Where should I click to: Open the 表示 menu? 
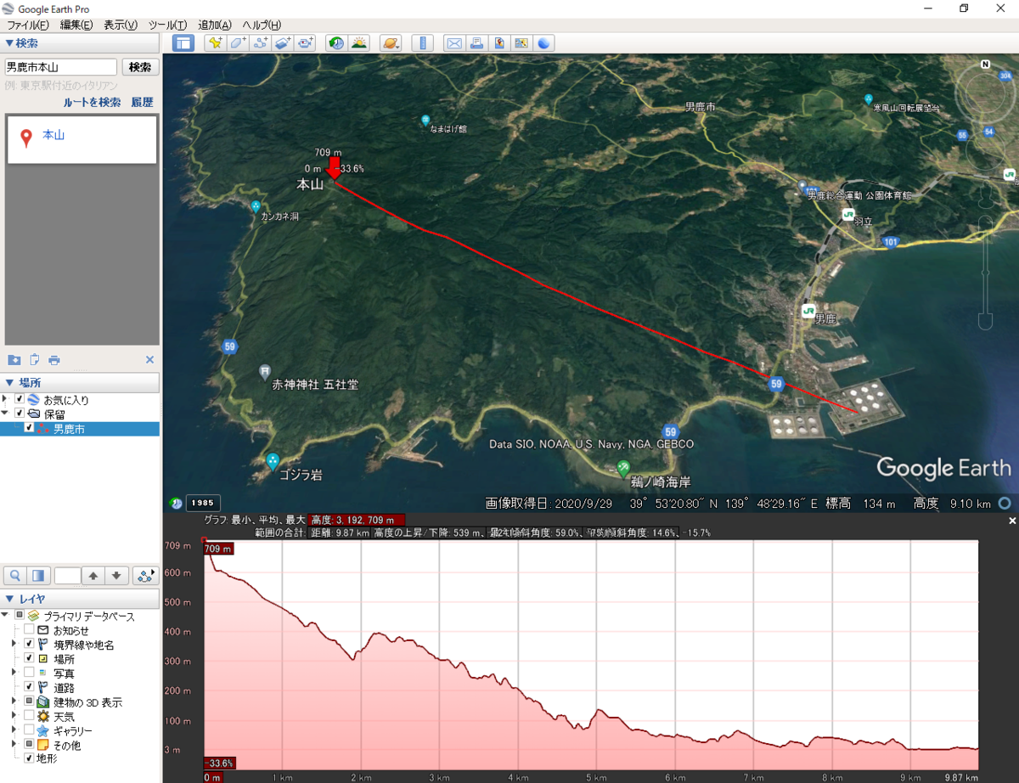click(x=121, y=25)
